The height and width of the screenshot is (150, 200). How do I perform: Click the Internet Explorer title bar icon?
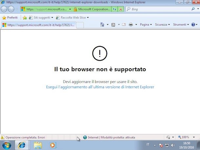point(3,2)
